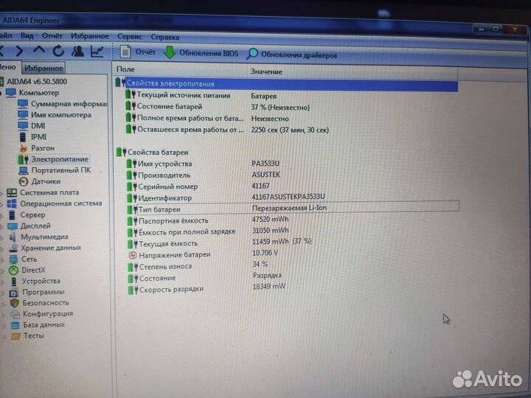Select DMI tree item
Viewport: 531px width, 398px height.
click(x=32, y=126)
